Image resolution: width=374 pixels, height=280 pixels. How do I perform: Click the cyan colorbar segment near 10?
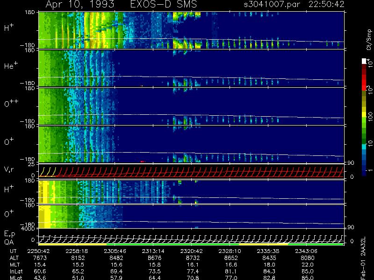pos(364,147)
